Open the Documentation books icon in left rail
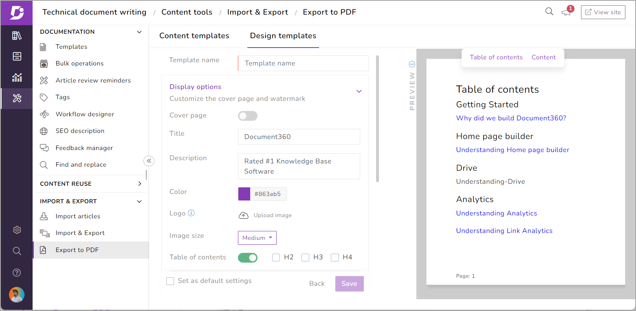 pyautogui.click(x=17, y=35)
